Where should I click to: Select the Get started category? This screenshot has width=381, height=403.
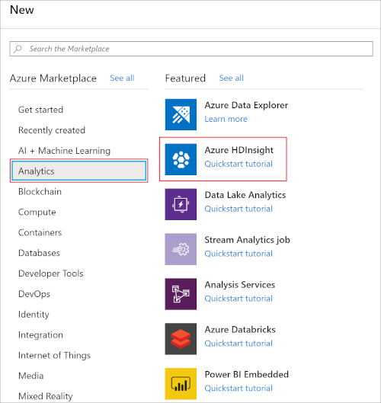click(x=40, y=110)
